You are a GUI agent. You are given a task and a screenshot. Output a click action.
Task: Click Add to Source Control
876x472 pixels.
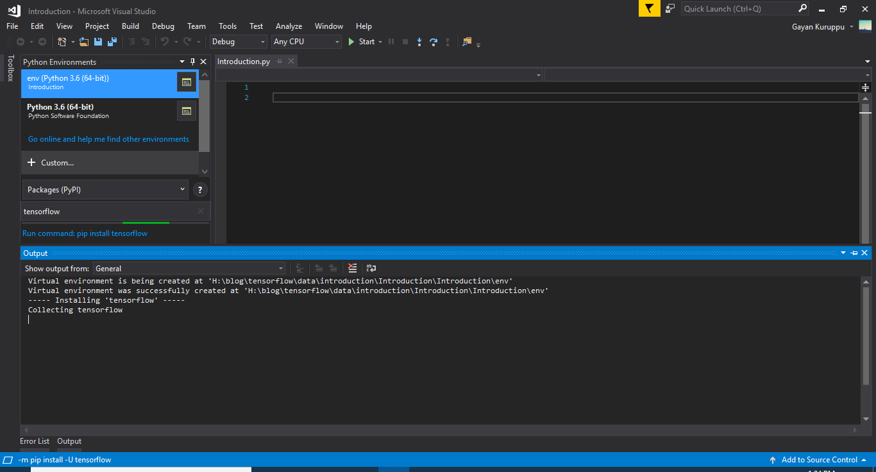coord(819,460)
